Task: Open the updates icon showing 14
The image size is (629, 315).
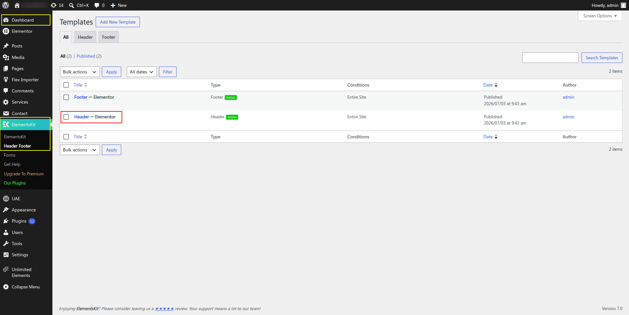Action: [x=54, y=5]
